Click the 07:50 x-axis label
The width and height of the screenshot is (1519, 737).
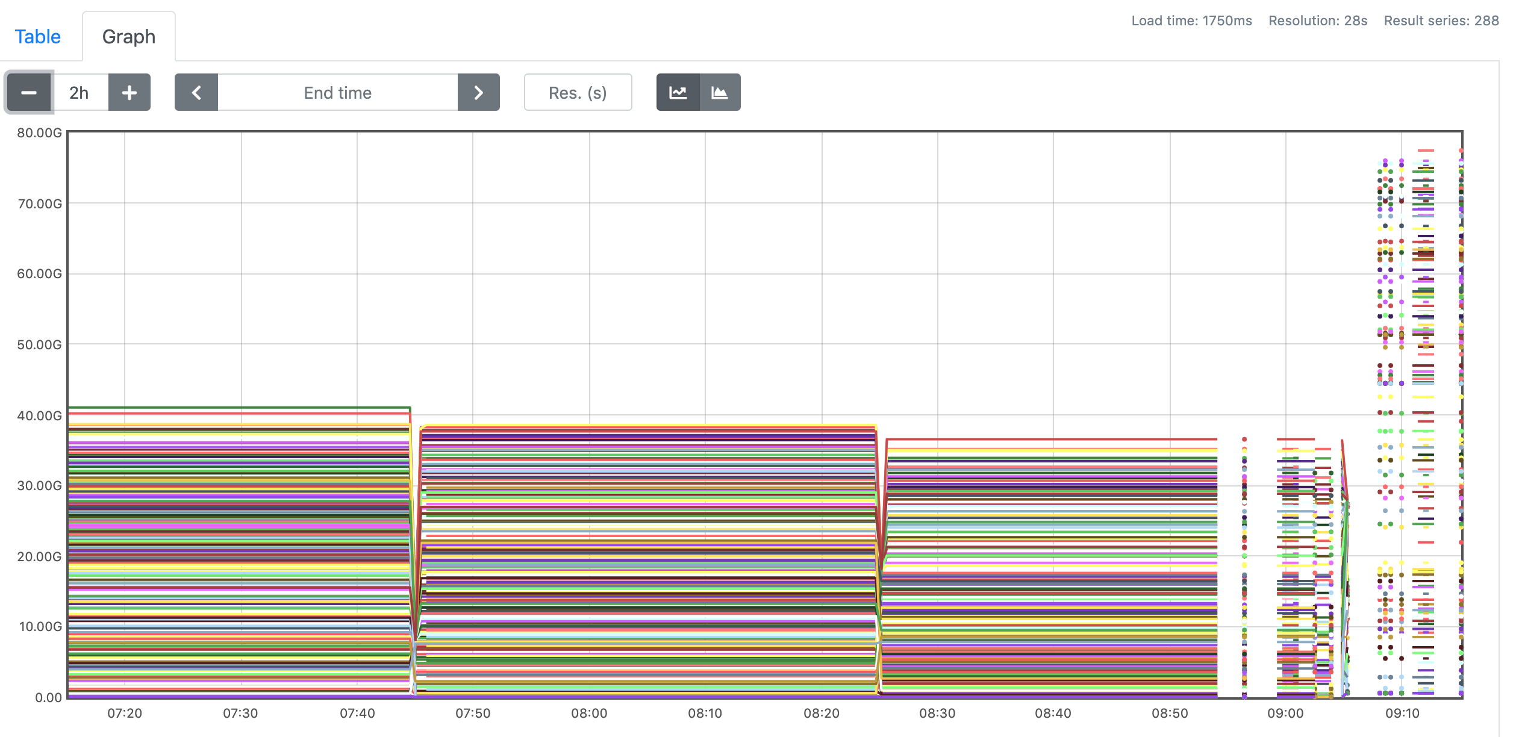click(x=473, y=714)
